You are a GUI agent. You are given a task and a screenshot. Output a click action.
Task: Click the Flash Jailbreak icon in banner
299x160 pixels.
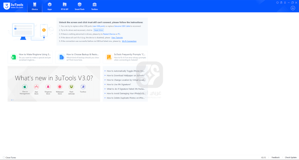point(71,87)
